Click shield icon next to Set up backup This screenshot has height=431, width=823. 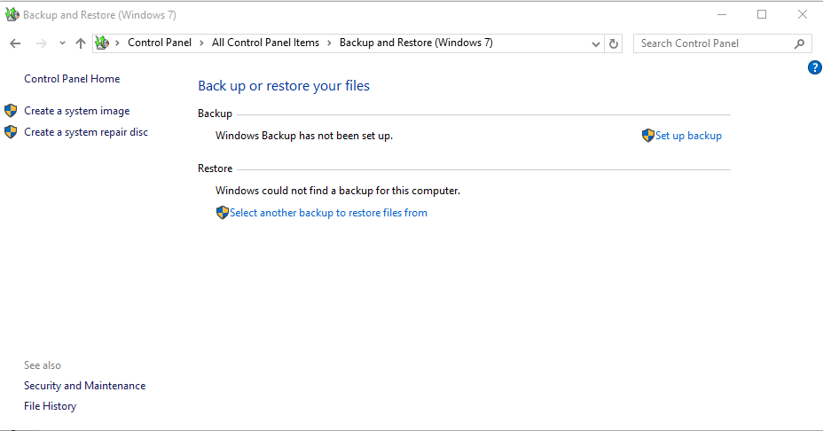click(648, 136)
